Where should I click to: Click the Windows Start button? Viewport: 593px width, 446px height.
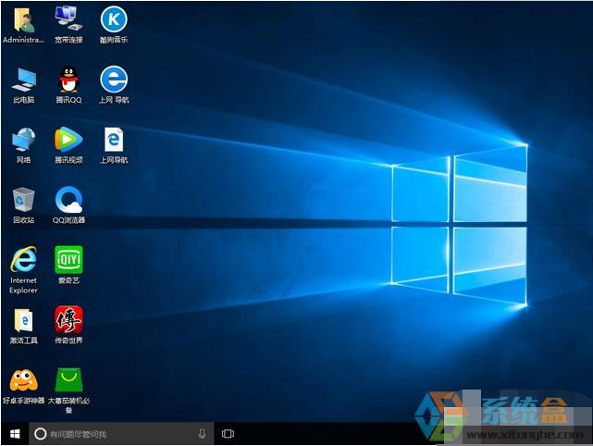14,433
